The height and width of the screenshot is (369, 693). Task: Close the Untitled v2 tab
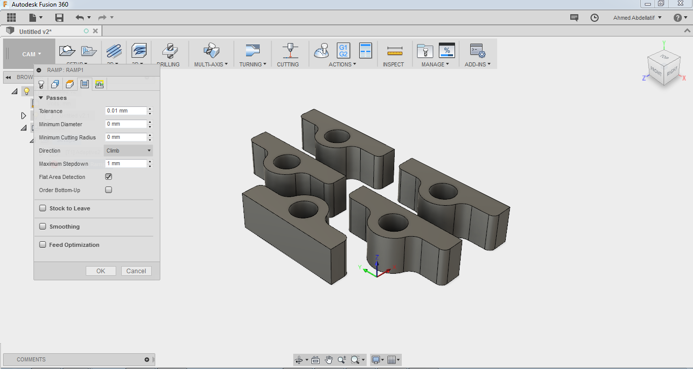[x=95, y=31]
